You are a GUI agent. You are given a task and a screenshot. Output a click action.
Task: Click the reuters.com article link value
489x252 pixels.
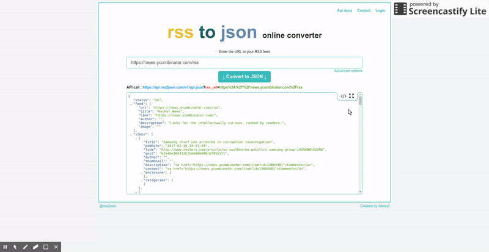click(242, 150)
